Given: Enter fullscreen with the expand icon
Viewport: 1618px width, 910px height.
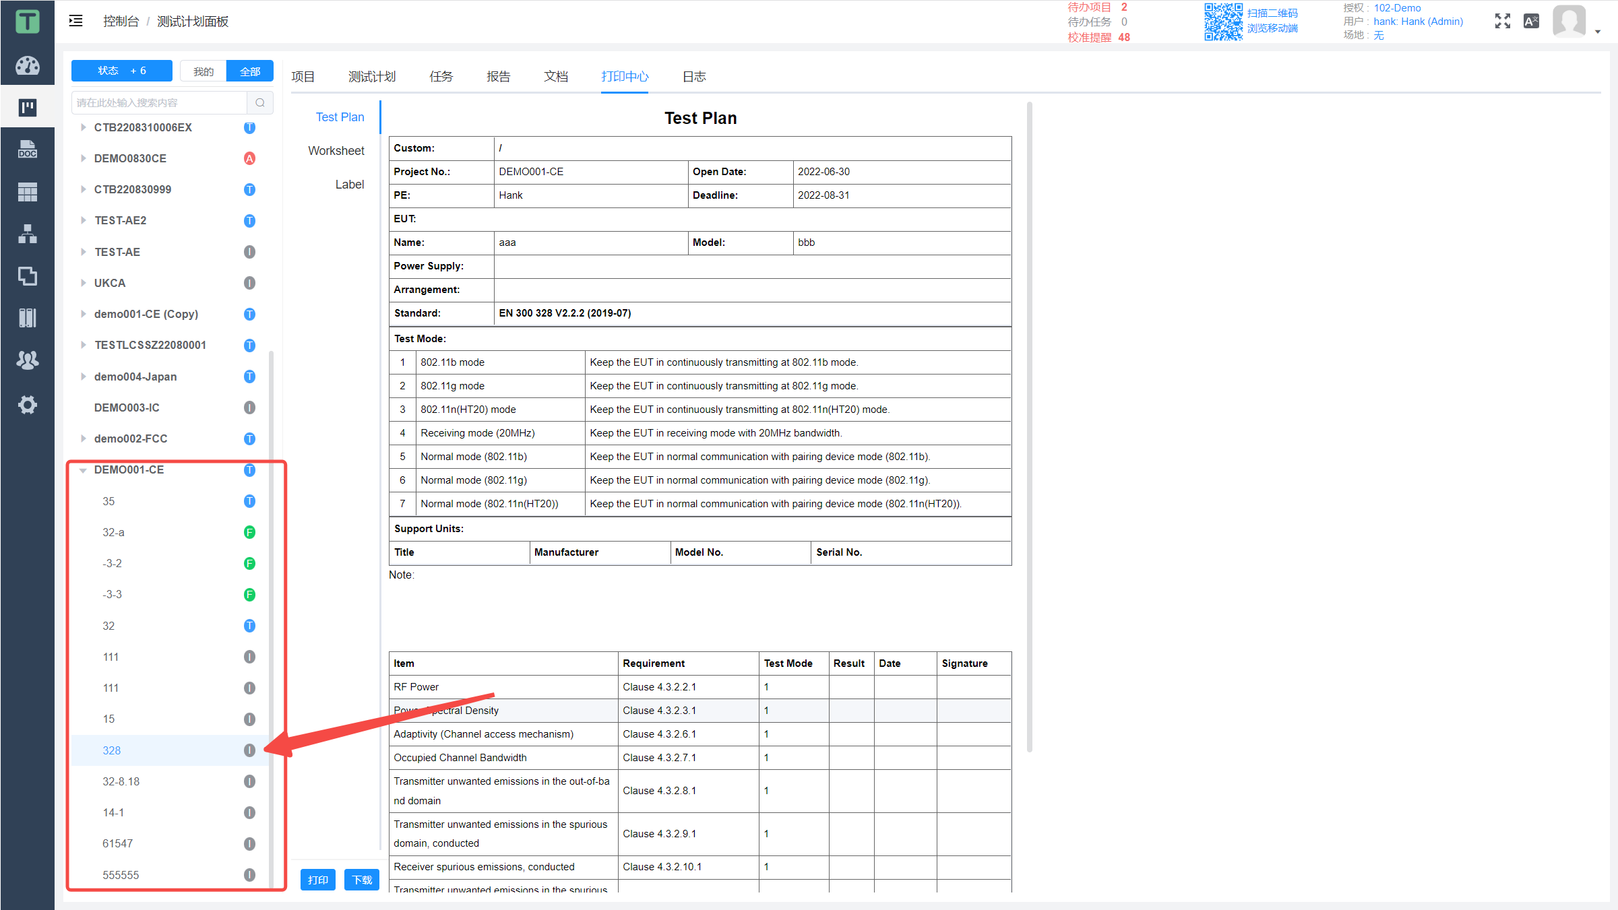Looking at the screenshot, I should [1502, 21].
